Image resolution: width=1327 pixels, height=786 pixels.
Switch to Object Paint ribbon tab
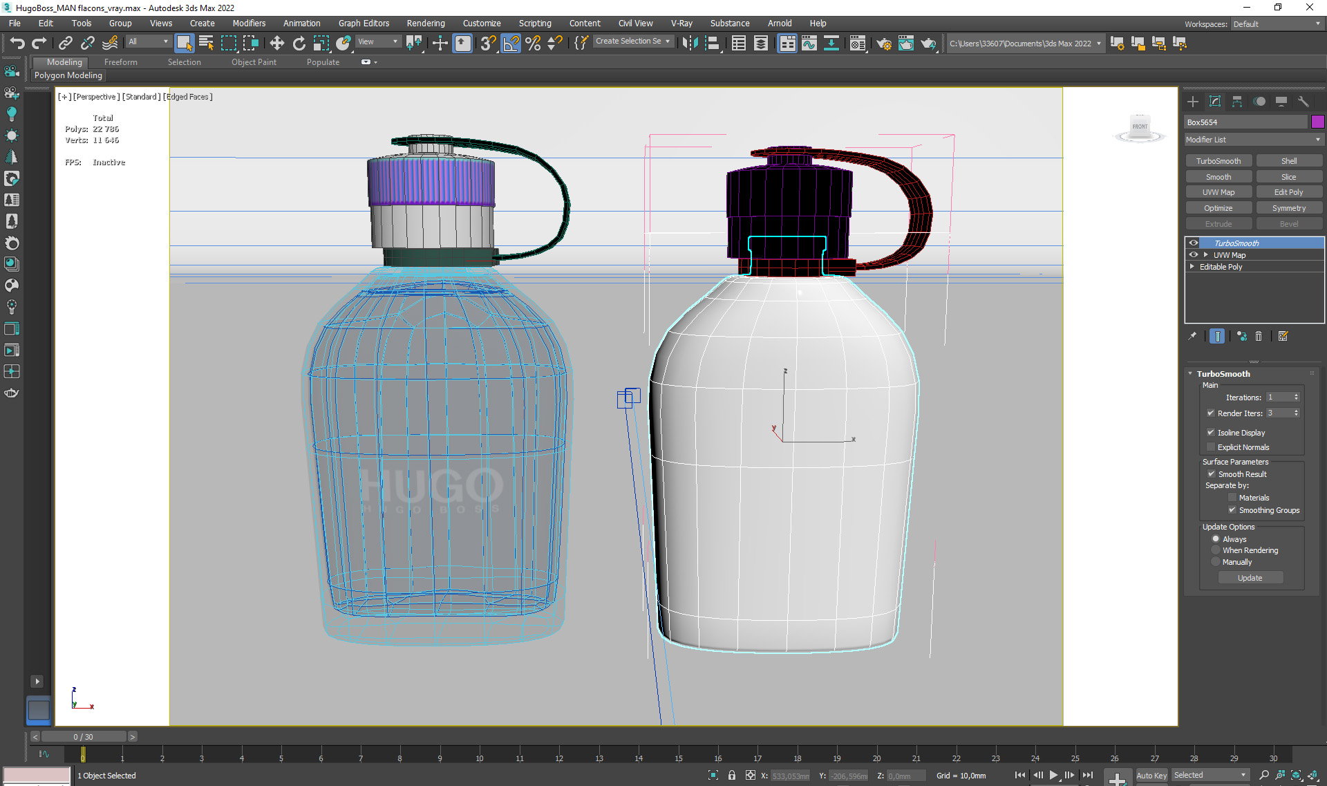(x=254, y=62)
